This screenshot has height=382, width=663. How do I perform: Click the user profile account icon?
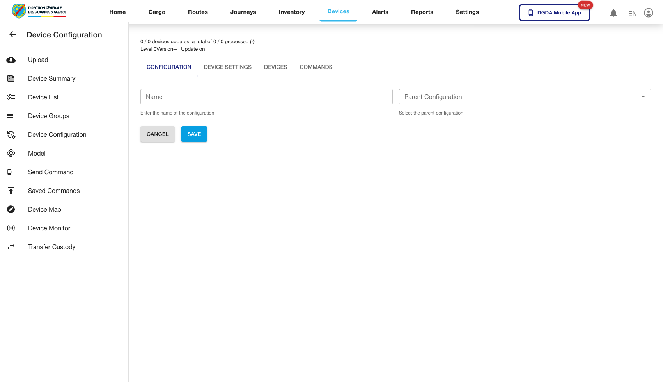click(649, 12)
